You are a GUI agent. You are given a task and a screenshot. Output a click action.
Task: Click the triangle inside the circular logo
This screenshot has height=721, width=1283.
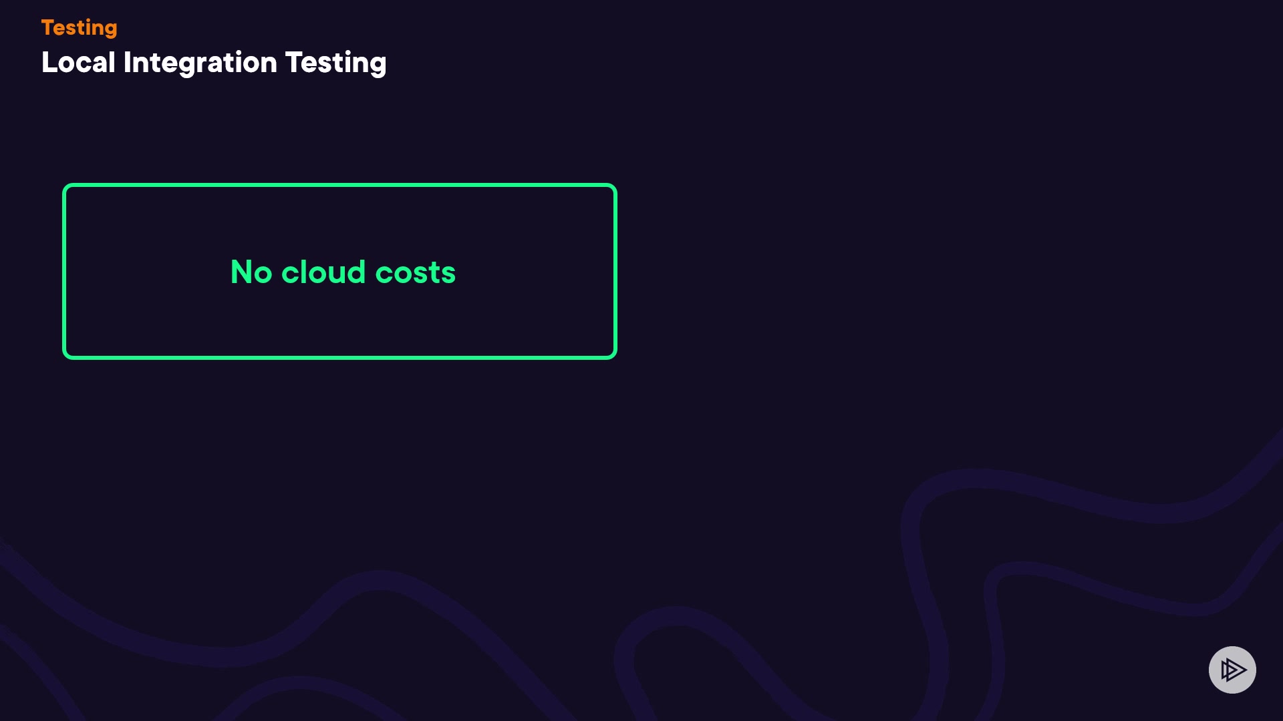coord(1234,670)
